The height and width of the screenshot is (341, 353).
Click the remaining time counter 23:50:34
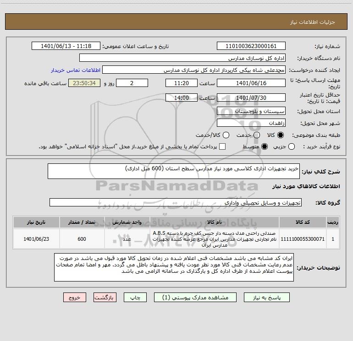[x=84, y=83]
